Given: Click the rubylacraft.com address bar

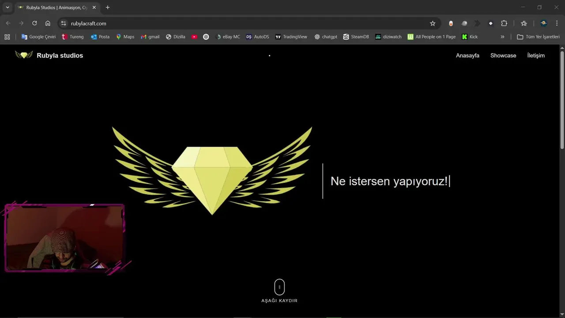Looking at the screenshot, I should coord(249,23).
